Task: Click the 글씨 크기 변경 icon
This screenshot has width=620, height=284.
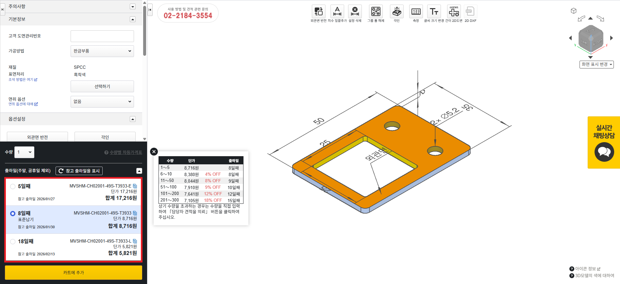Action: click(x=434, y=12)
